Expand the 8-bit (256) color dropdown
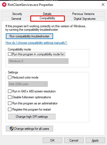This screenshot has width=107, height=145. coord(28,84)
